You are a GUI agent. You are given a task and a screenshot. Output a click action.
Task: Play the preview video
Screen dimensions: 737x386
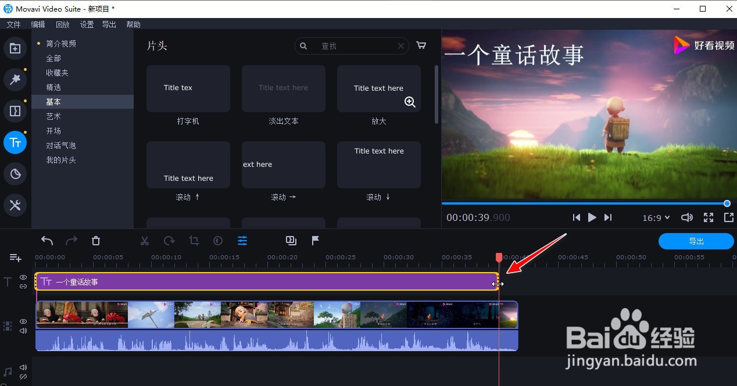click(x=592, y=217)
